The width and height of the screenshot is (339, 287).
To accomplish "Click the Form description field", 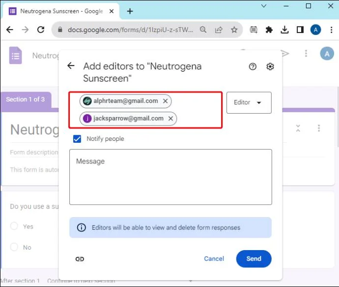I will click(34, 152).
